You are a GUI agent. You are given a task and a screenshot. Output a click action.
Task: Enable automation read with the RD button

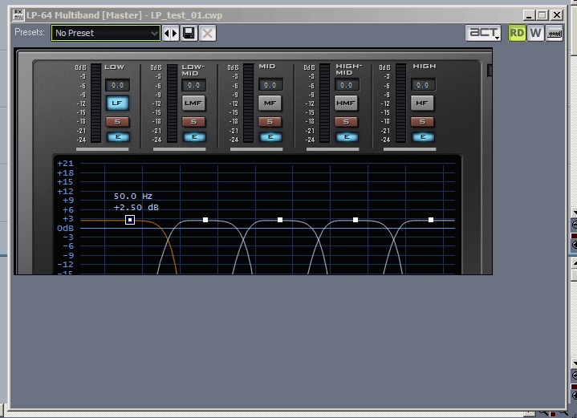(x=518, y=33)
